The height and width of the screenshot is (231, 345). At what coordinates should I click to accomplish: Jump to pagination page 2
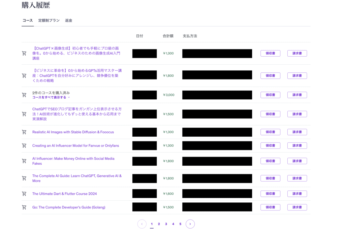pyautogui.click(x=159, y=224)
